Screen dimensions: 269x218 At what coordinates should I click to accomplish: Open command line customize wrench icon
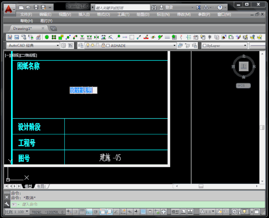coord(7,204)
